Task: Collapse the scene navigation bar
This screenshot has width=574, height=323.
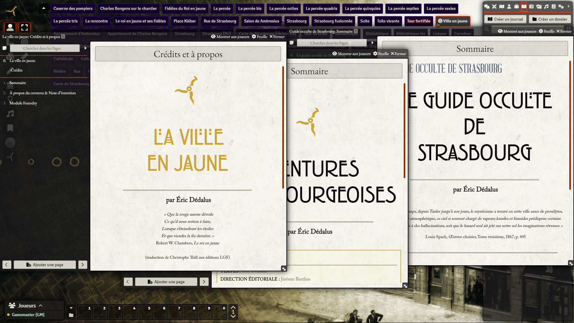Action: pyautogui.click(x=44, y=8)
